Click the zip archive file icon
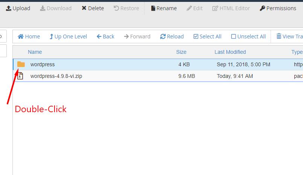This screenshot has height=175, width=303. click(x=20, y=76)
